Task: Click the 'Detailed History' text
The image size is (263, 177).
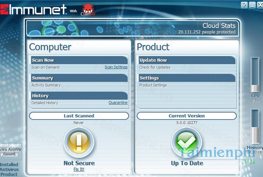Action: pos(45,103)
